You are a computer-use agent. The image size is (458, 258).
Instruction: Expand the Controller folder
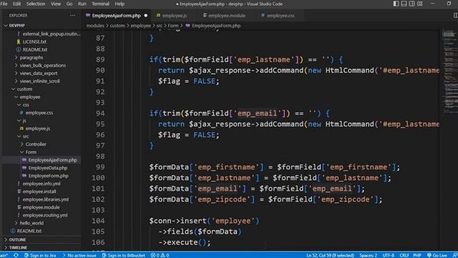(x=36, y=144)
